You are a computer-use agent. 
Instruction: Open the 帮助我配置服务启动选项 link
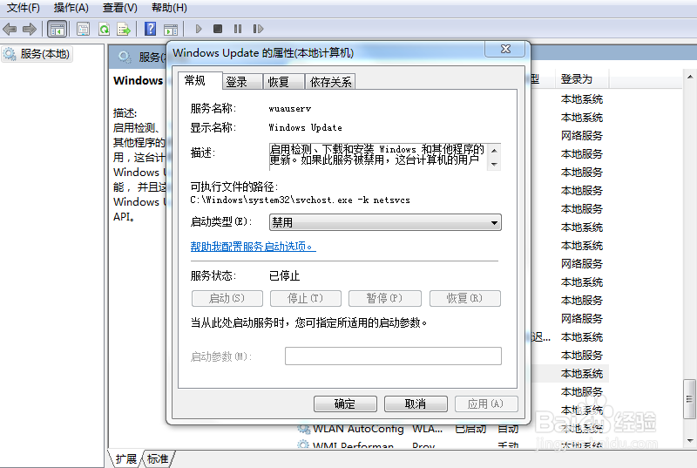[253, 247]
